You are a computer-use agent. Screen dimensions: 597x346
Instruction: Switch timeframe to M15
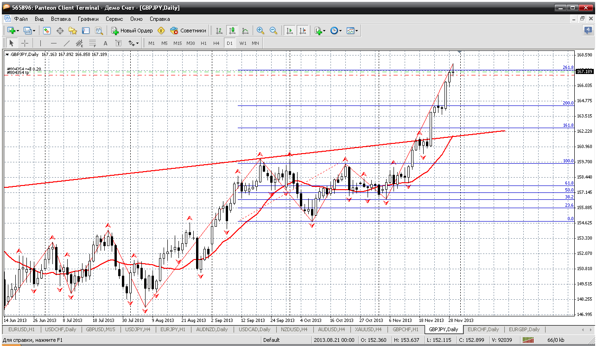pyautogui.click(x=178, y=43)
